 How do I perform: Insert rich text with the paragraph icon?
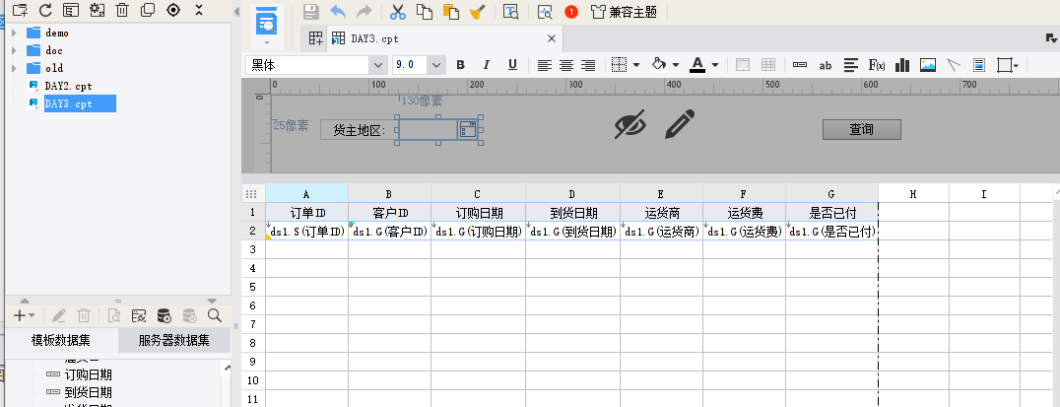click(x=851, y=65)
